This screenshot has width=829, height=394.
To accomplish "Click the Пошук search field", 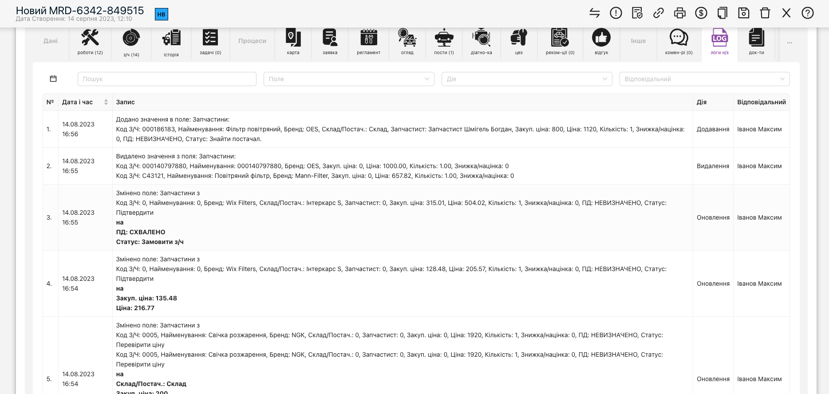I will (167, 79).
